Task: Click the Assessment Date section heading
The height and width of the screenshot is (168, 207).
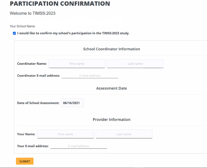Action: 111,88
